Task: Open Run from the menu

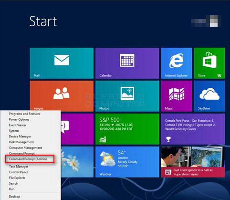Action: pos(11,189)
